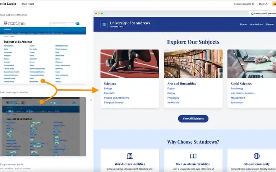This screenshot has width=276, height=172.
Task: Click the building icon above World-Class Facilities
Action: pyautogui.click(x=130, y=156)
